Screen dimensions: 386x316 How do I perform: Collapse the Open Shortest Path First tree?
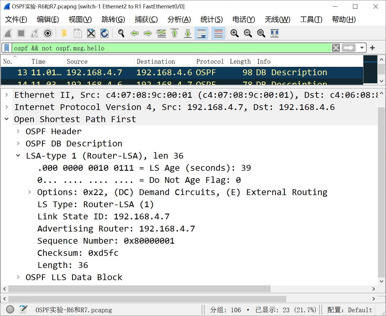(7, 119)
